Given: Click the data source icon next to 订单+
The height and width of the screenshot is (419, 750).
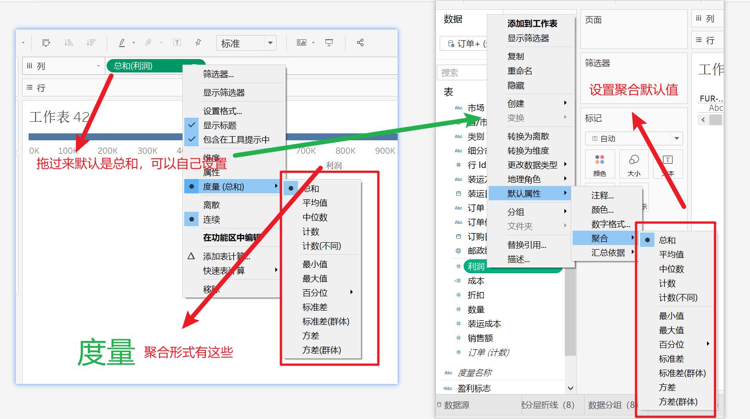Looking at the screenshot, I should point(451,43).
